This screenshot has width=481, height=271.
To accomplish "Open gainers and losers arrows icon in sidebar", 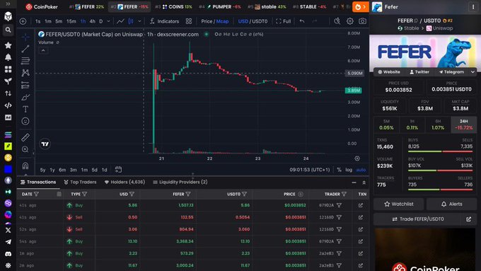I will [x=8, y=93].
